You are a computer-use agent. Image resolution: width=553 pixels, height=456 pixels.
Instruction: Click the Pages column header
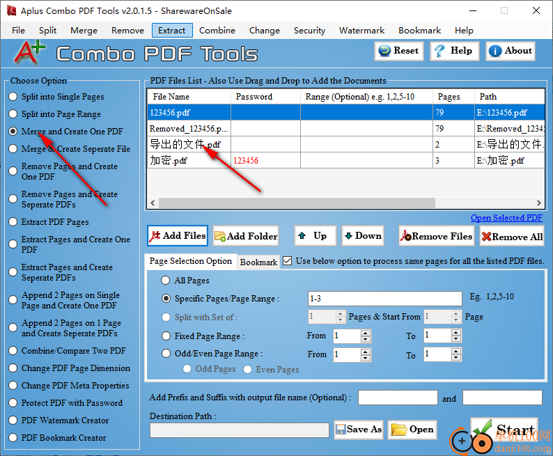point(453,97)
